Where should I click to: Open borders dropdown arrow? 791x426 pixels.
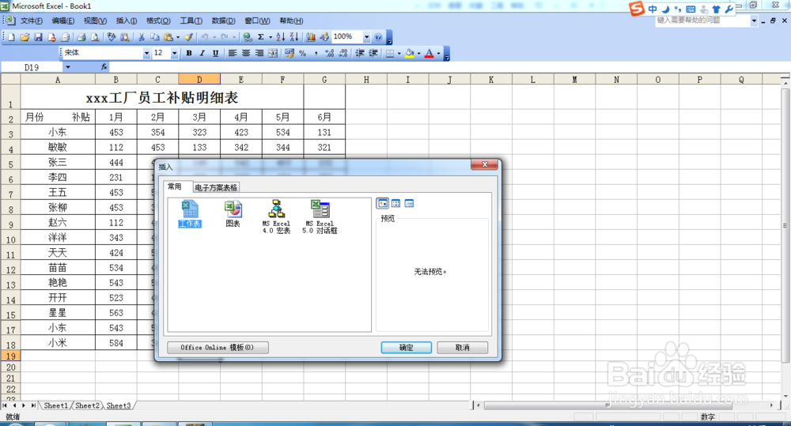tap(399, 53)
